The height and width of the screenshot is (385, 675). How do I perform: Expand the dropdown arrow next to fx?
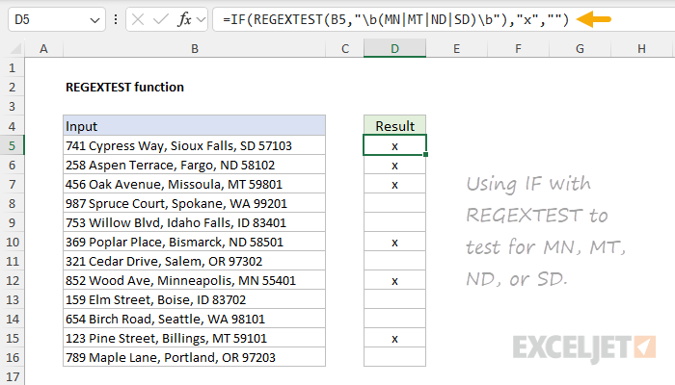click(x=201, y=20)
